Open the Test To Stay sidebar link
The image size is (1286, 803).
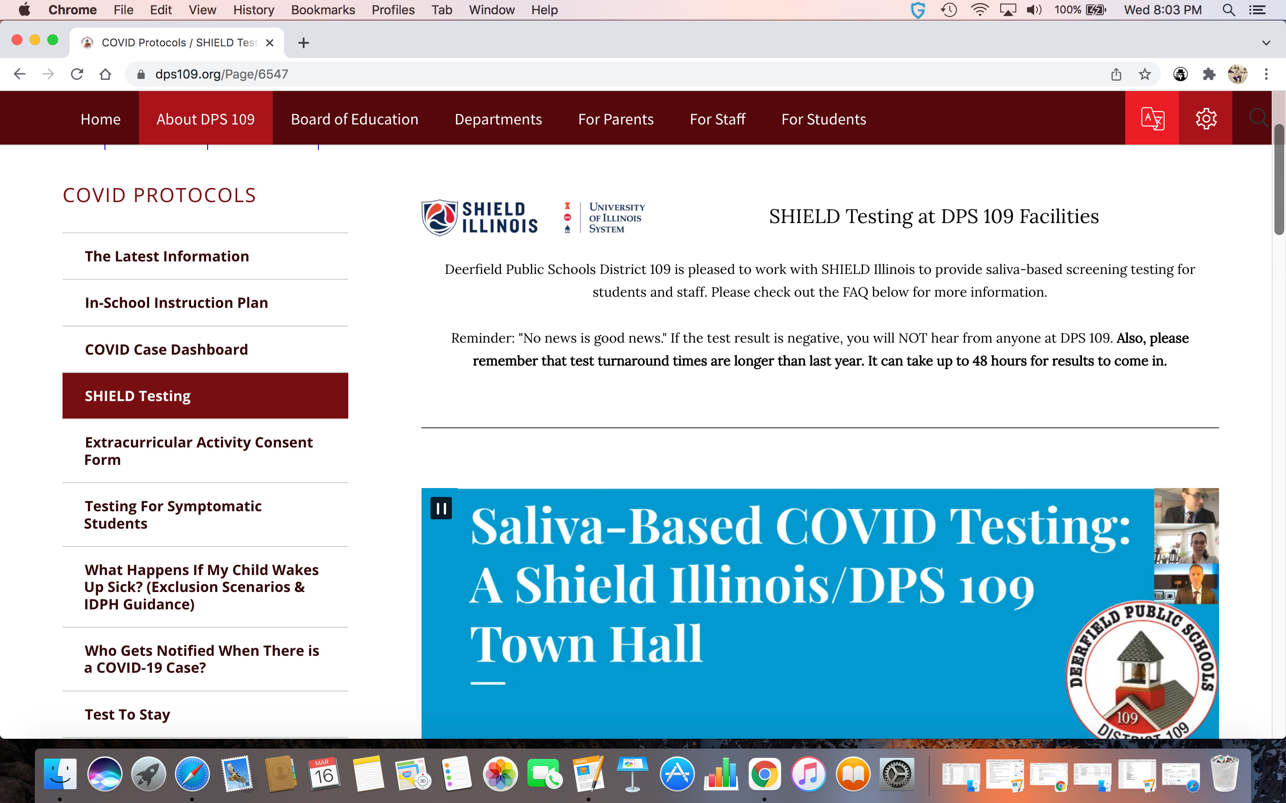[x=205, y=714]
